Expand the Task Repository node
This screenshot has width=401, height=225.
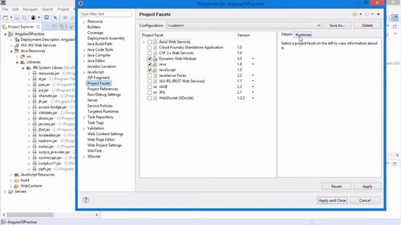click(84, 117)
